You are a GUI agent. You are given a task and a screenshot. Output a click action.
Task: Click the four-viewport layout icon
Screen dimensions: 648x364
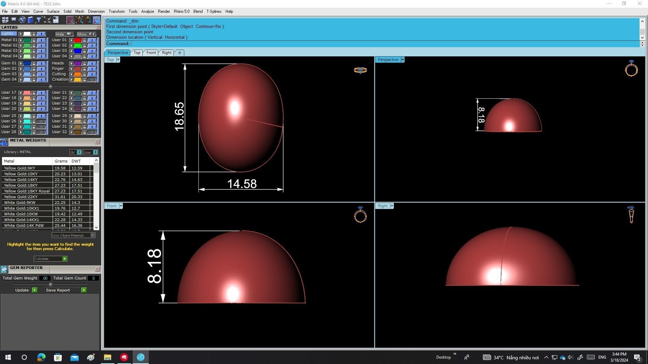5,20
